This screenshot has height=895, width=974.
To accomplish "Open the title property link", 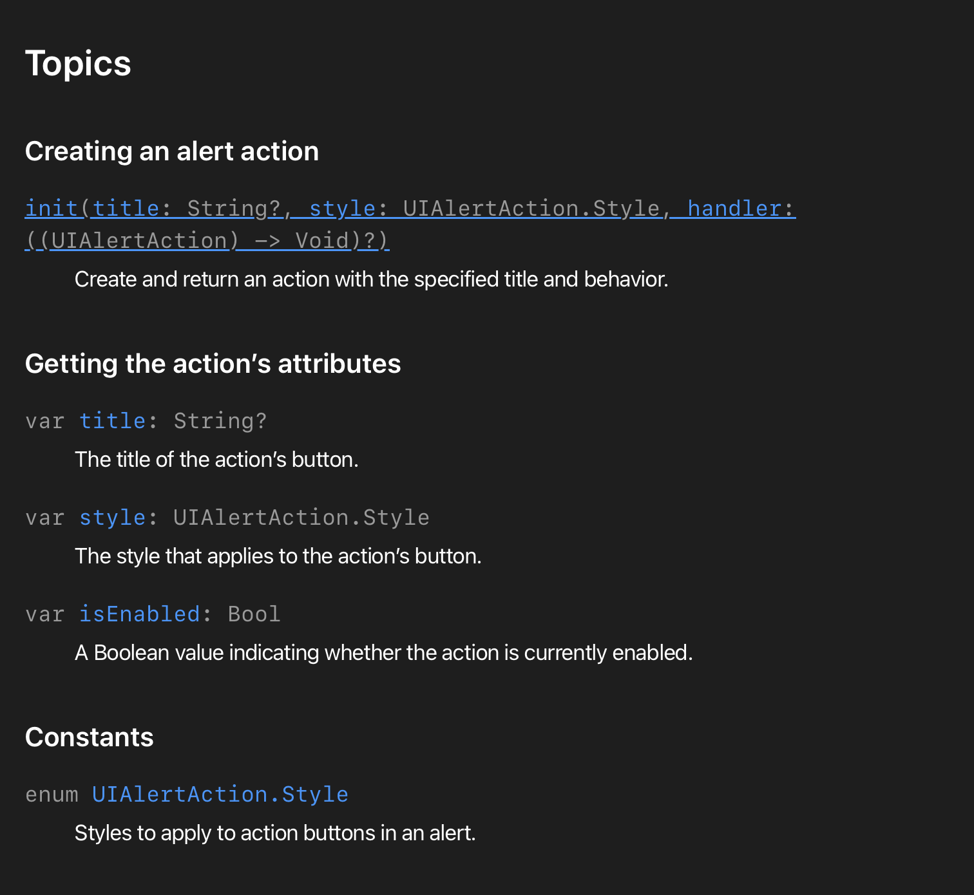I will [x=112, y=421].
